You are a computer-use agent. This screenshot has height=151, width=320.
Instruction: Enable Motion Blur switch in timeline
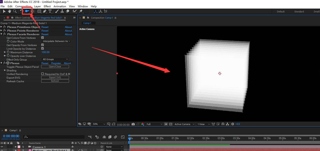pos(116,137)
